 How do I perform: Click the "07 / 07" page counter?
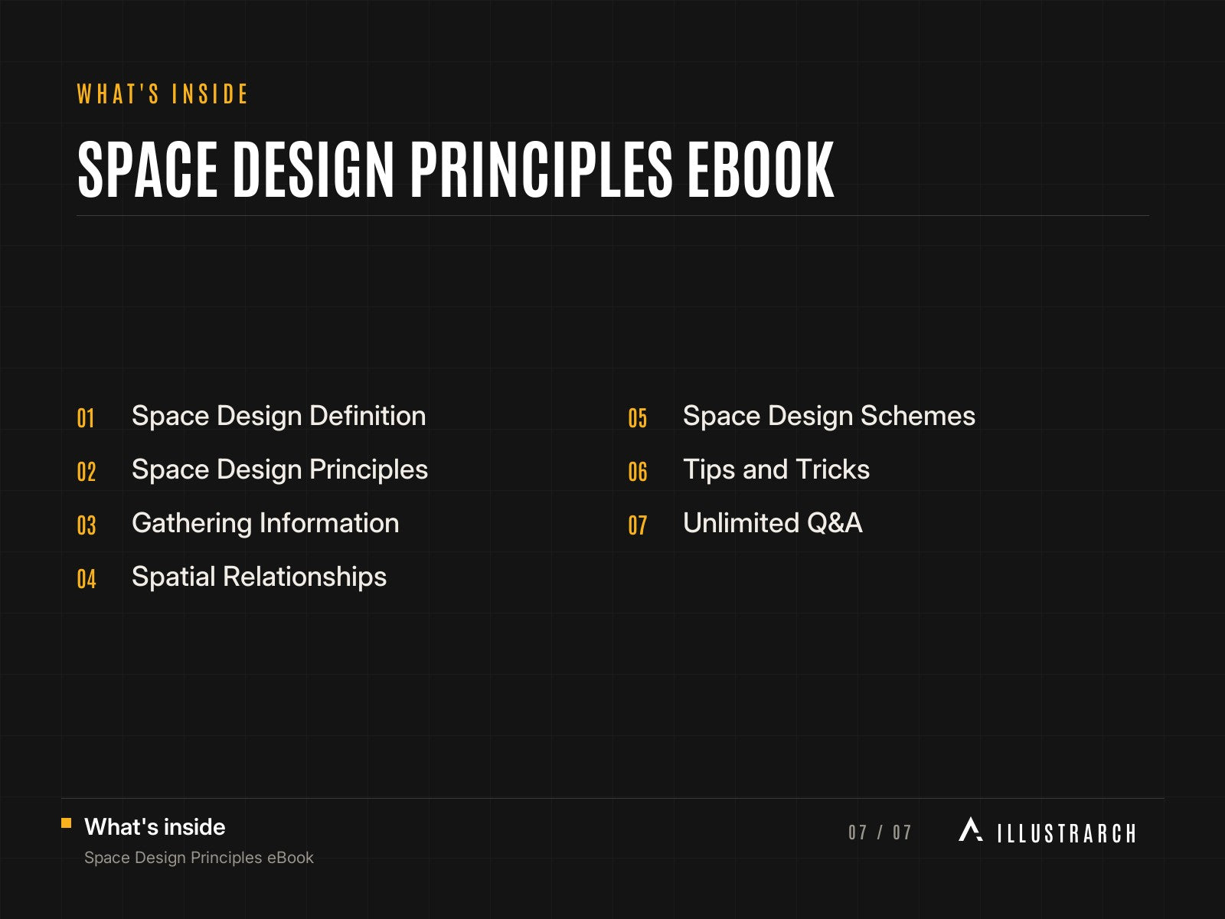[880, 832]
